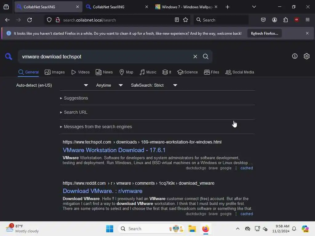Open Copilot preview icon in taskbar

pos(305,229)
